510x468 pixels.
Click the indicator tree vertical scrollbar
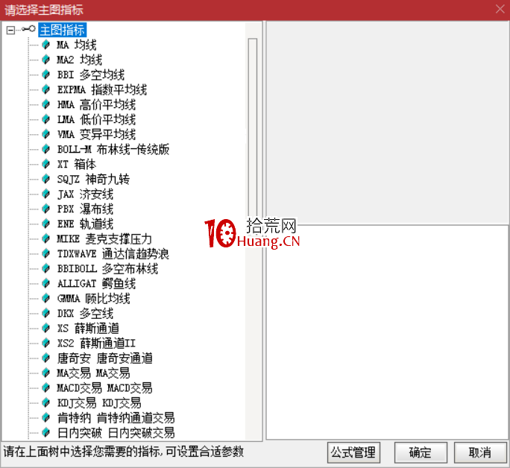coord(253,224)
